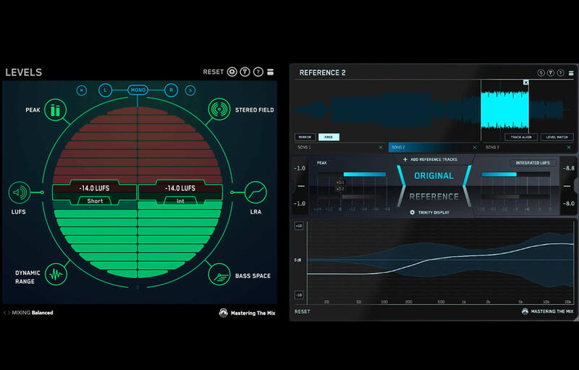Click the +10 dB scale button
The image size is (579, 370).
[x=299, y=226]
